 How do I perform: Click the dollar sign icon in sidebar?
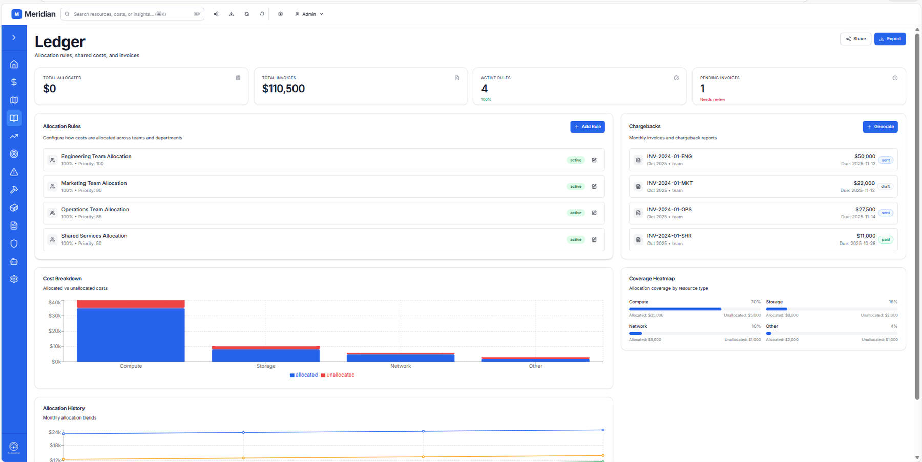(x=14, y=82)
